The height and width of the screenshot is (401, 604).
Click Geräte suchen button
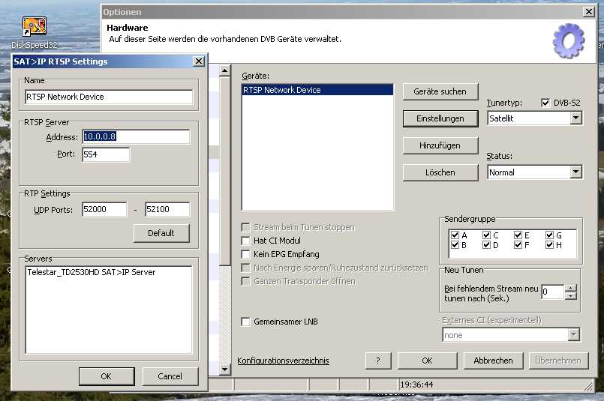coord(440,91)
